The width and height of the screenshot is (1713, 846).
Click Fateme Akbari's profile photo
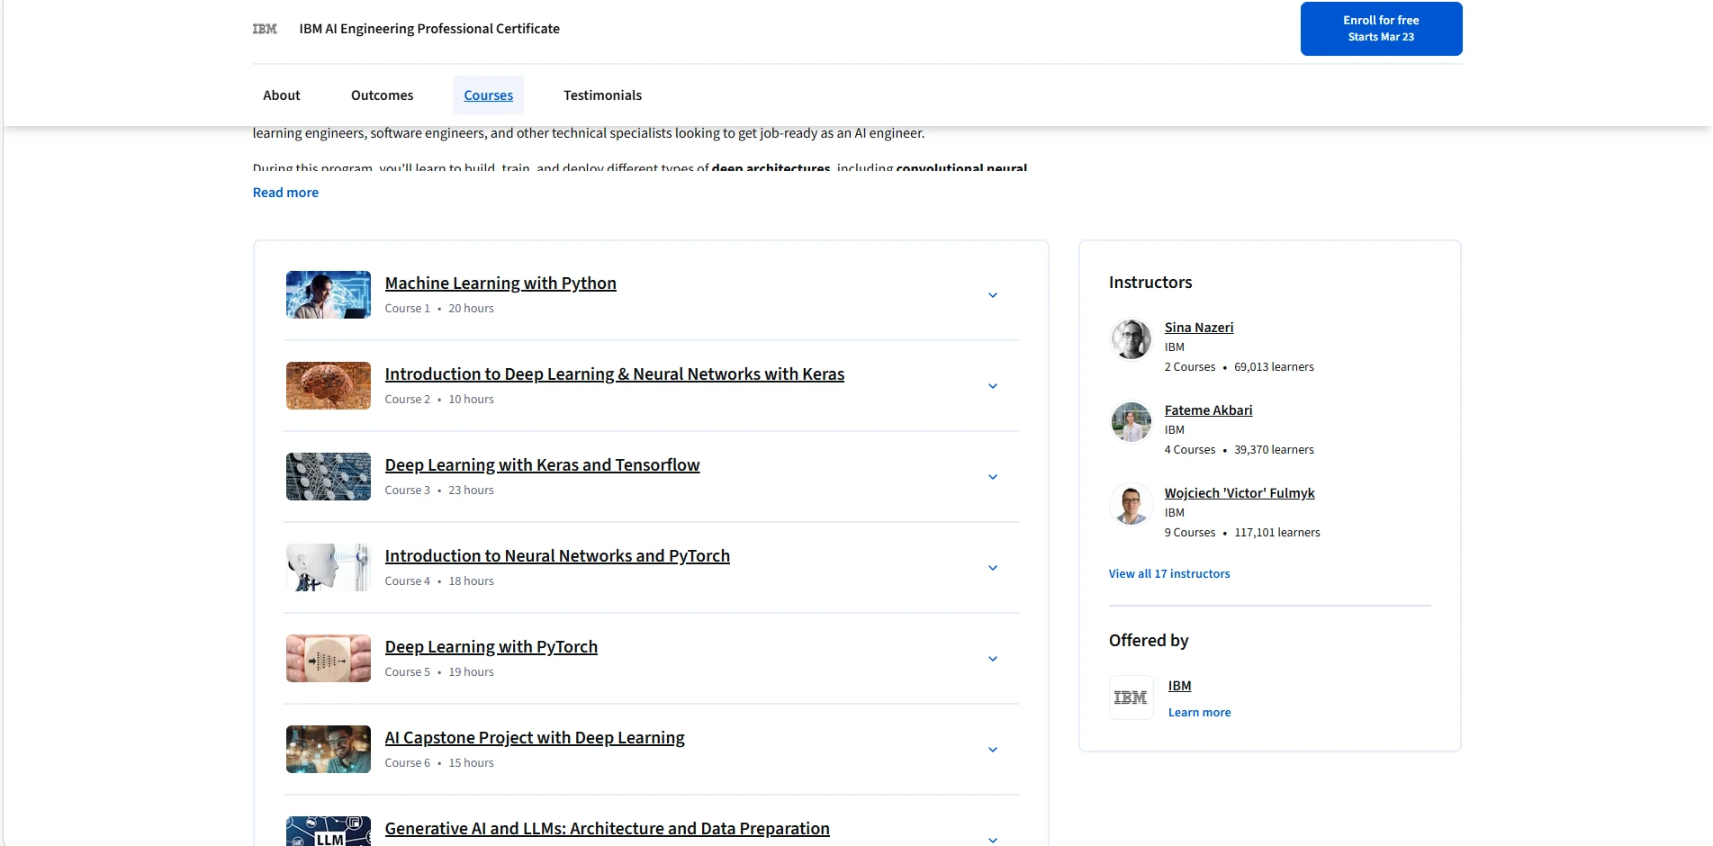[1131, 422]
